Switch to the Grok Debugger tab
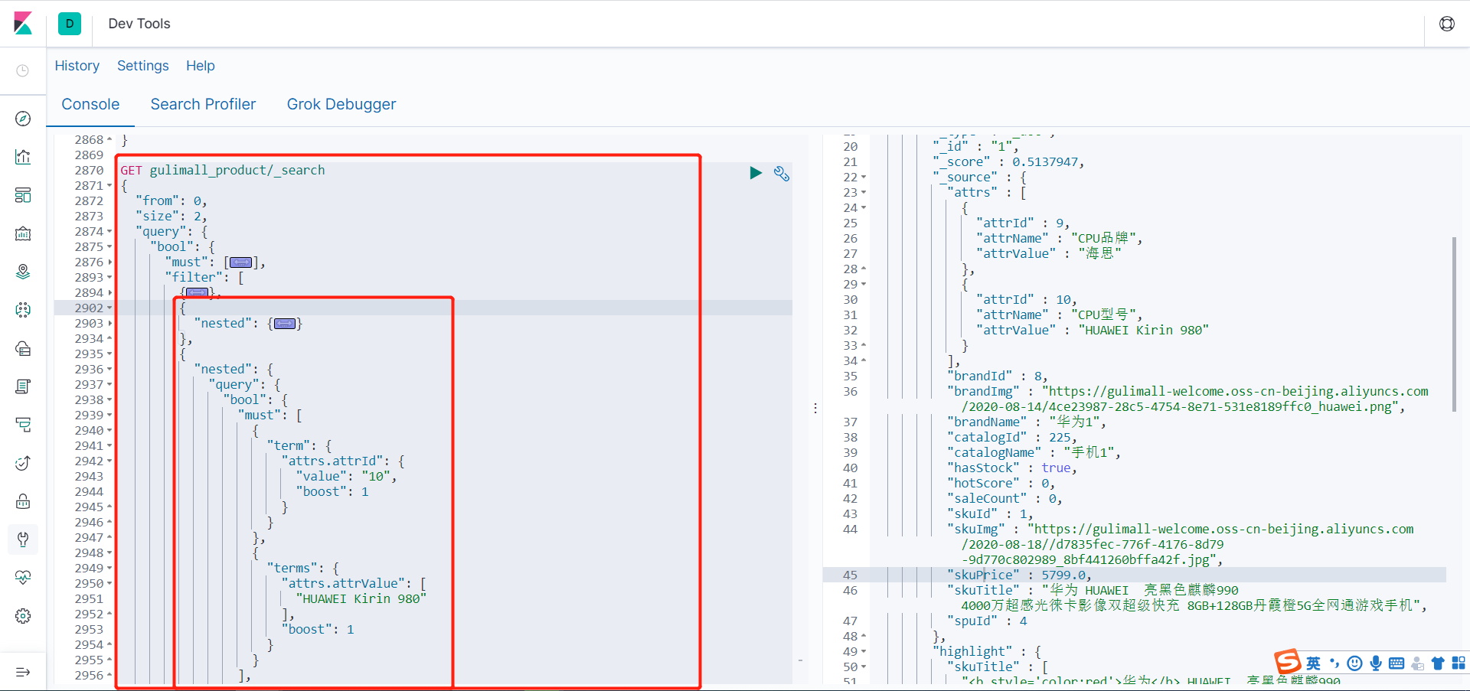The height and width of the screenshot is (691, 1470). pos(341,104)
